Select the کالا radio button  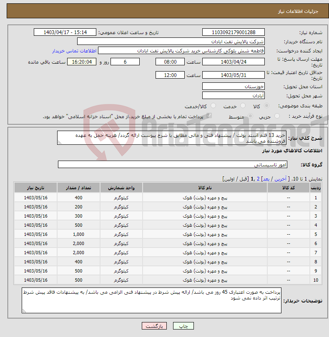pos(266,106)
